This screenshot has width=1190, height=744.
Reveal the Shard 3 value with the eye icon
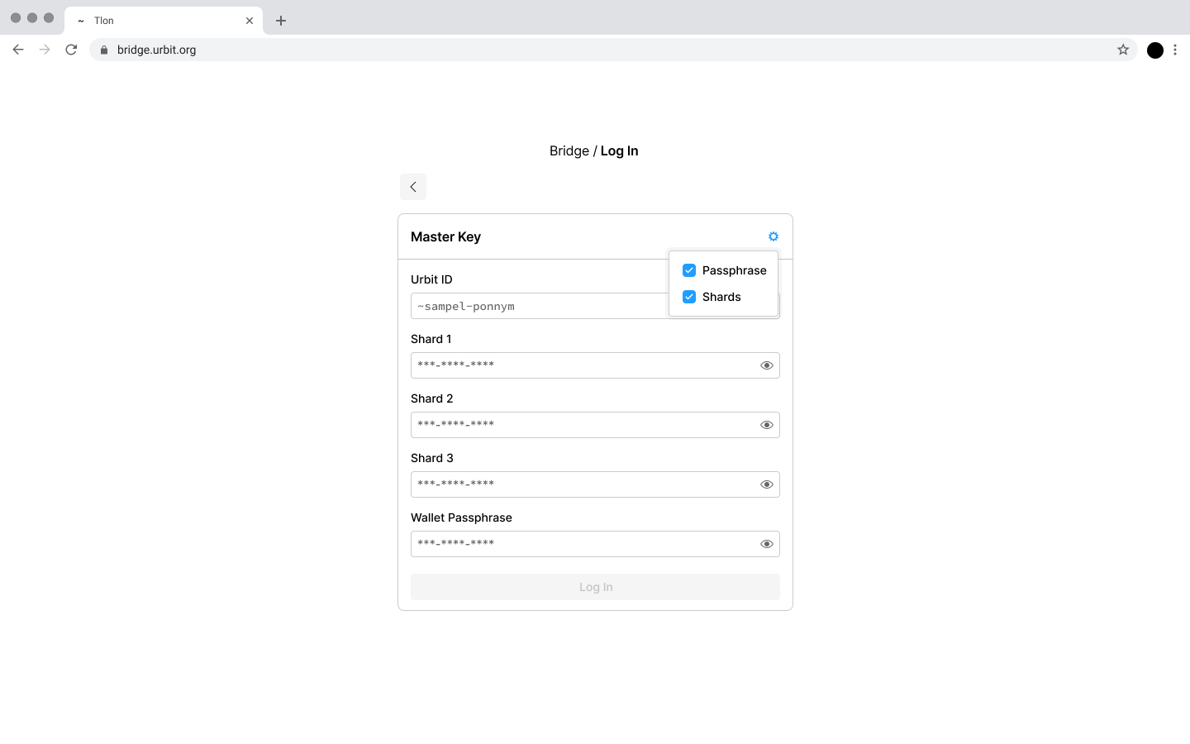(766, 484)
